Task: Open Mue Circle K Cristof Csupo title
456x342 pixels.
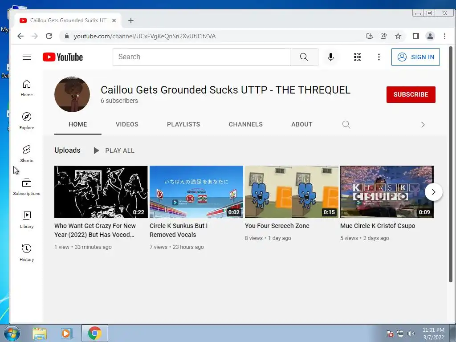Action: pyautogui.click(x=378, y=226)
